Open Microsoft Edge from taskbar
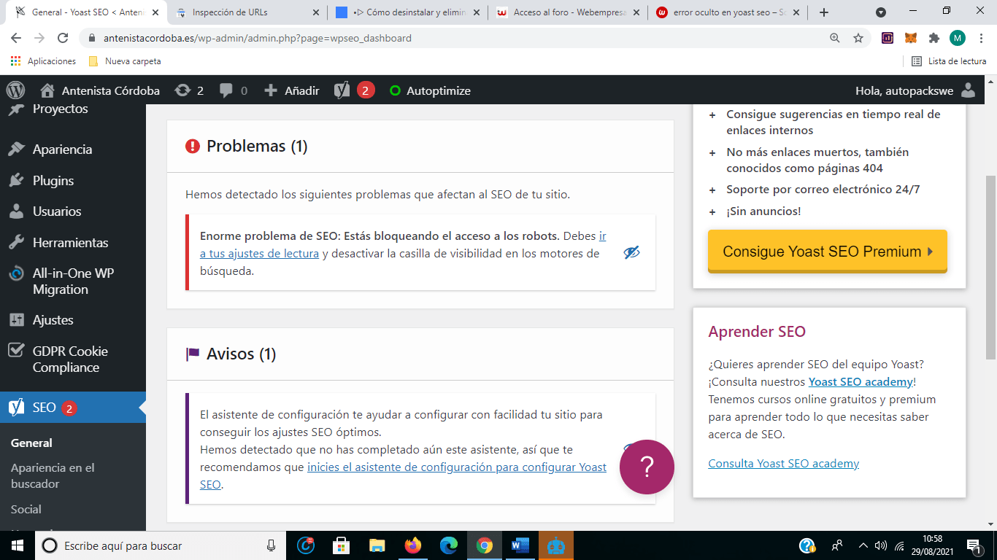This screenshot has width=997, height=560. click(448, 545)
